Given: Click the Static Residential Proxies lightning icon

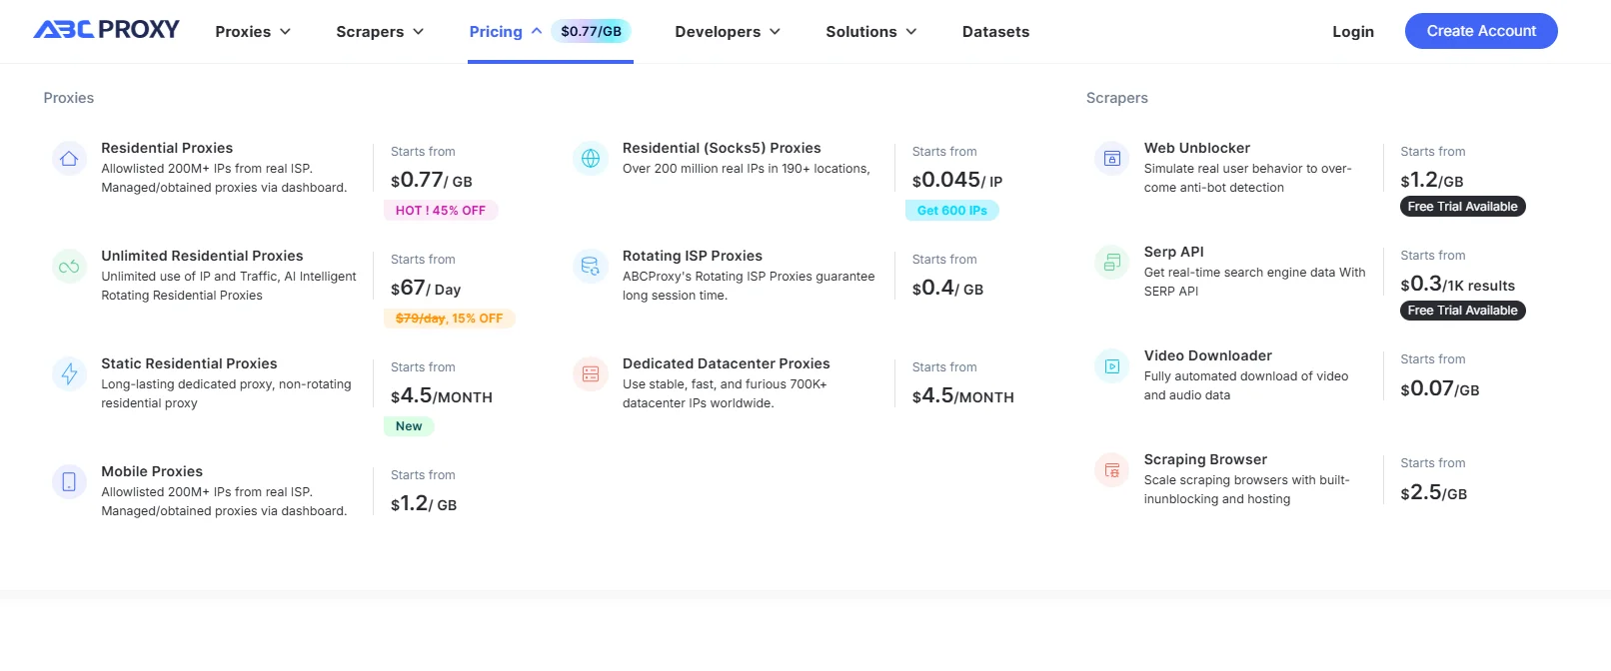Looking at the screenshot, I should 69,373.
